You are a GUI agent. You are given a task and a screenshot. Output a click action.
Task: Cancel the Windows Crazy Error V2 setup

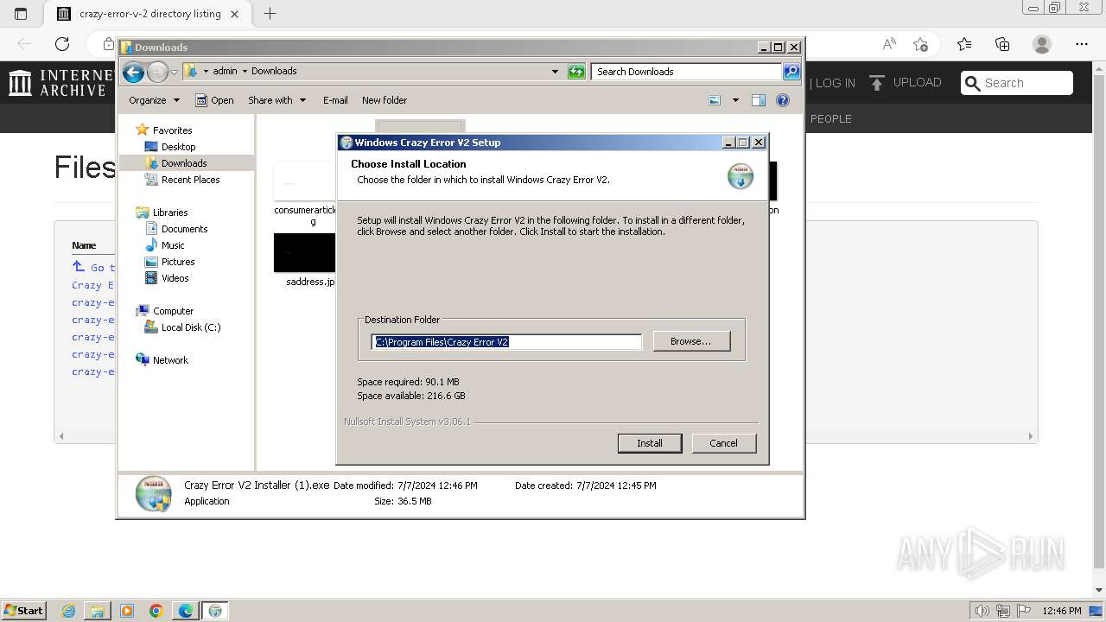click(x=723, y=443)
